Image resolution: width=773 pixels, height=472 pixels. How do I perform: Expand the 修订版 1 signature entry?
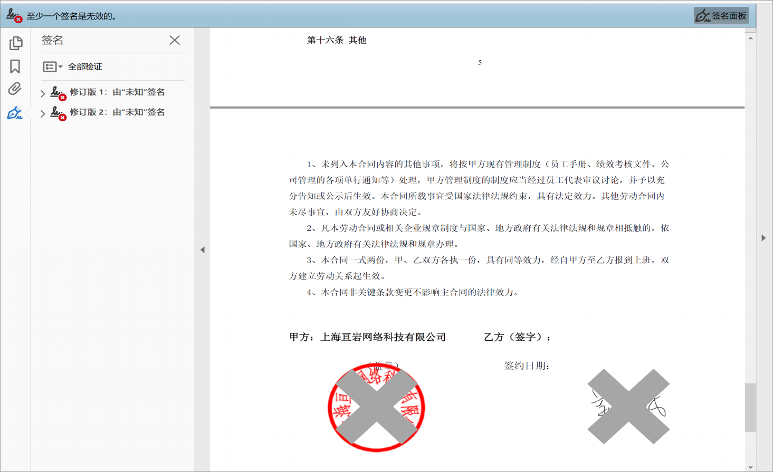click(x=43, y=93)
